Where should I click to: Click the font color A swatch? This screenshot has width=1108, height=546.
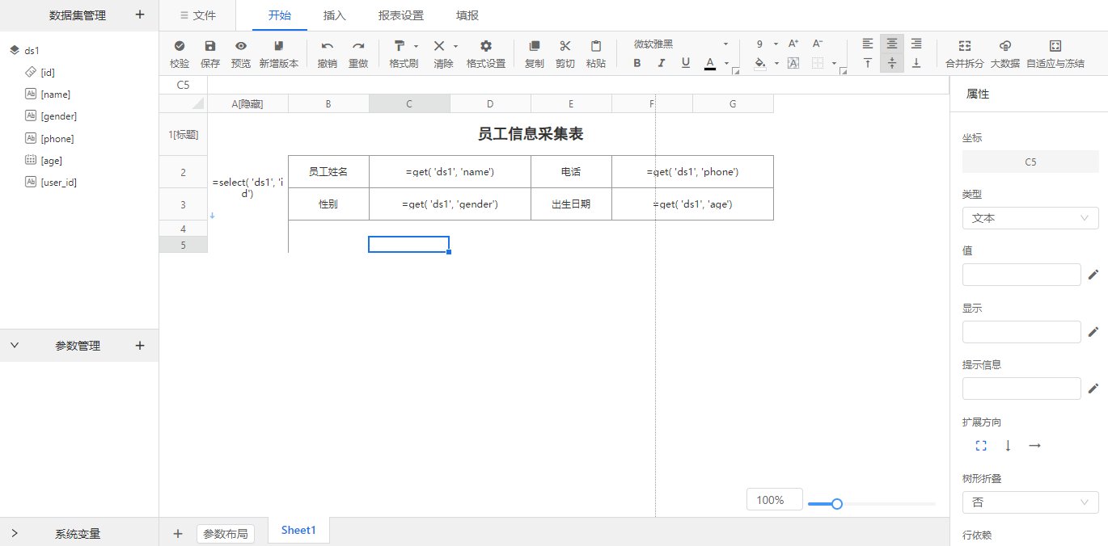coord(710,63)
